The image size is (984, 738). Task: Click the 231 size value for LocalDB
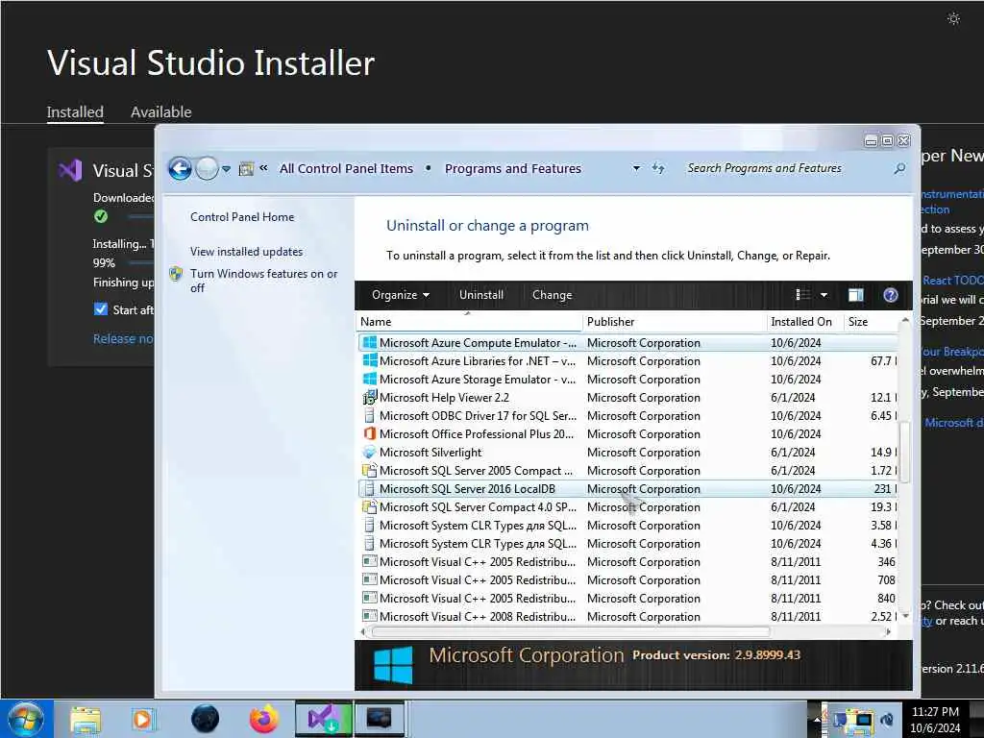[x=882, y=488]
